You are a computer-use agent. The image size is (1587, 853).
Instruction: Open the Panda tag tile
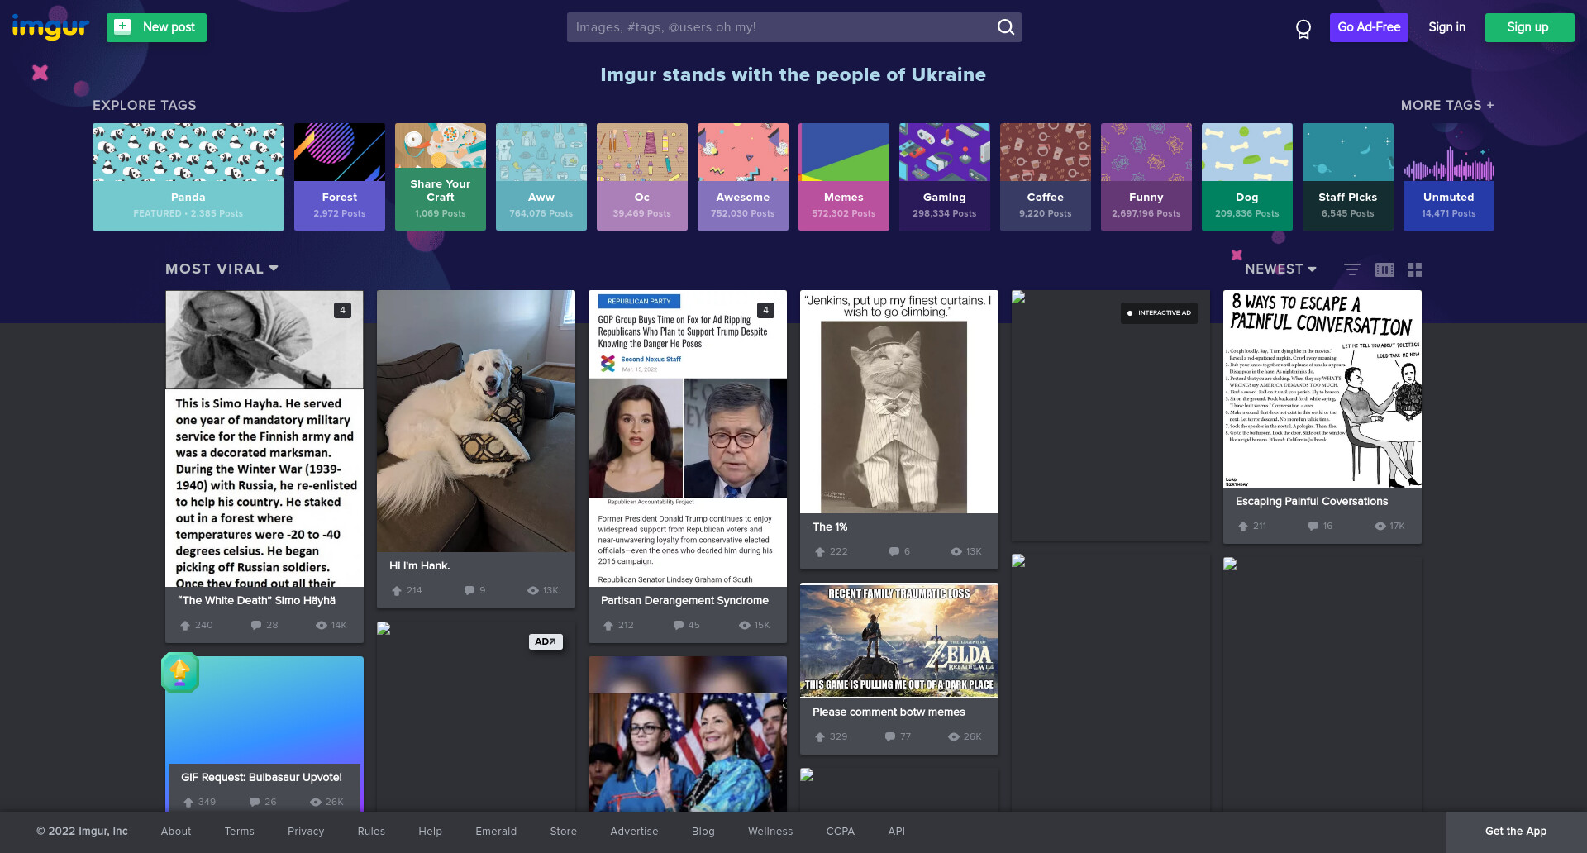coord(188,177)
